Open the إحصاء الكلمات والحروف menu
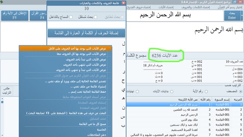 196,7
